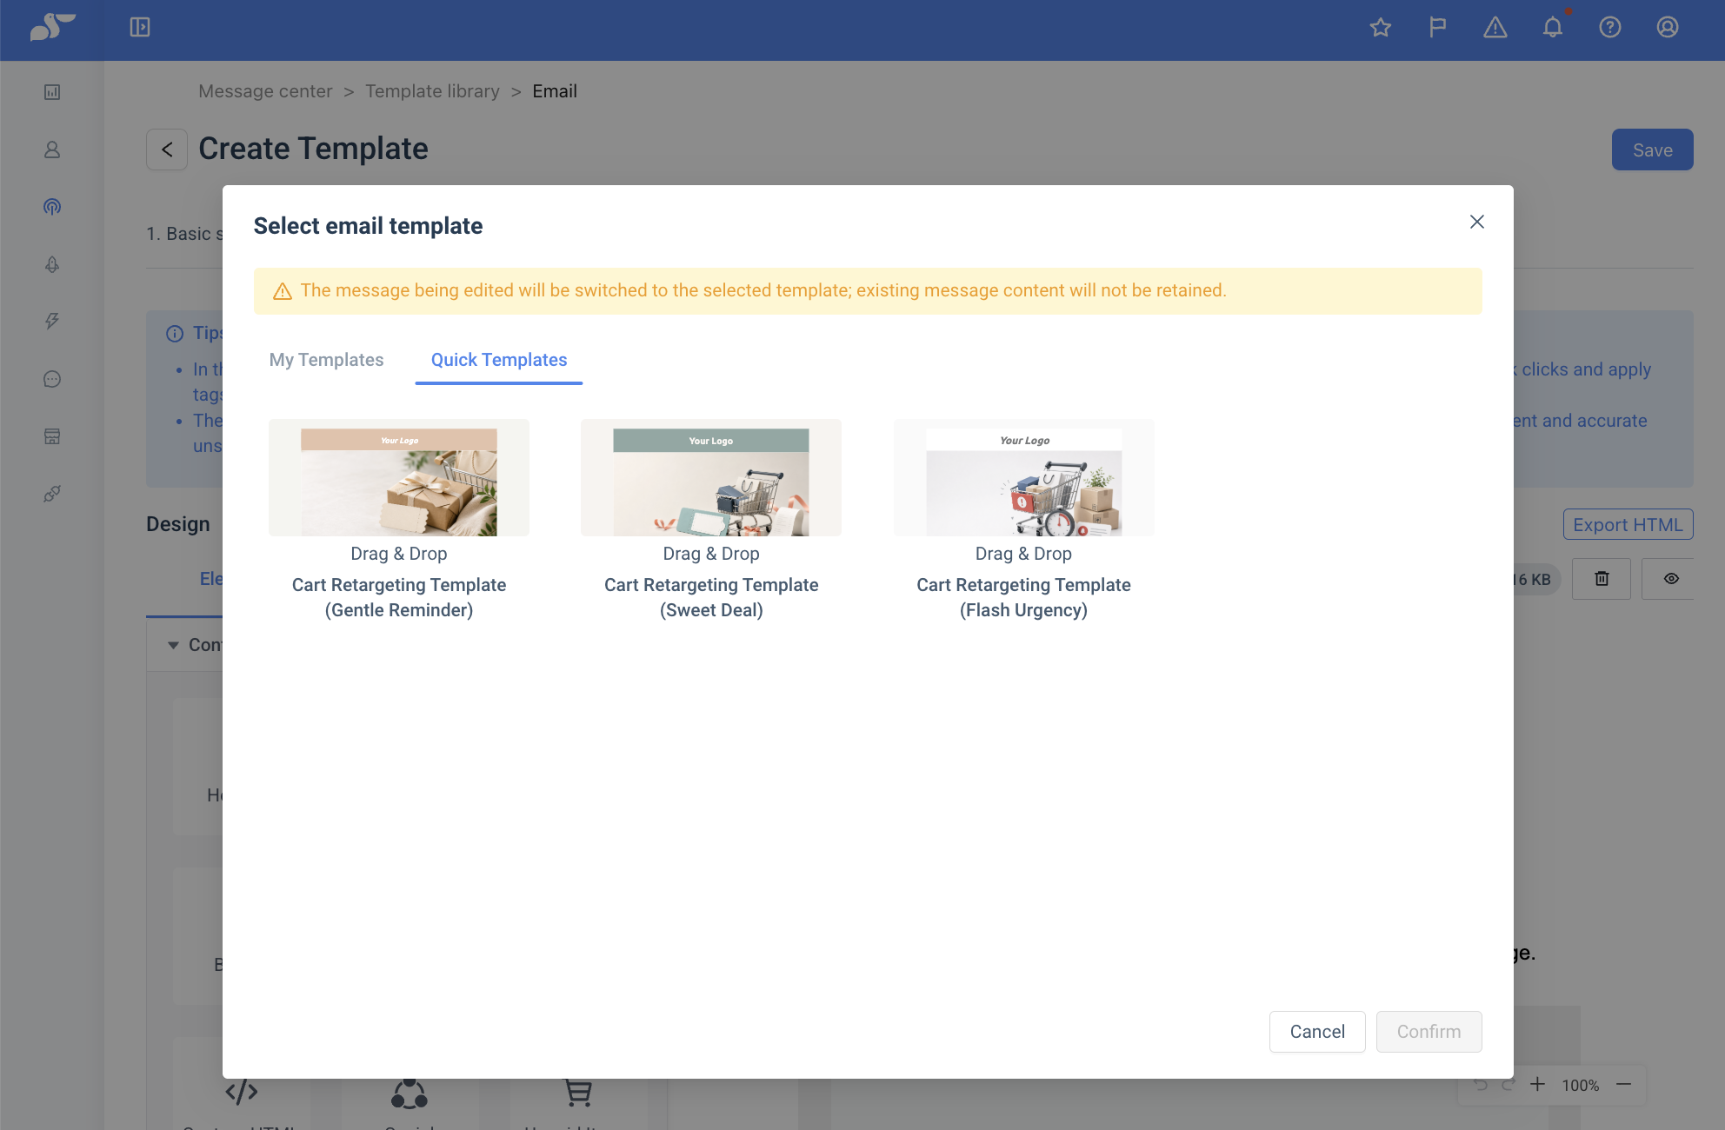The height and width of the screenshot is (1130, 1725).
Task: Click the 100% zoom level text
Action: [1581, 1085]
